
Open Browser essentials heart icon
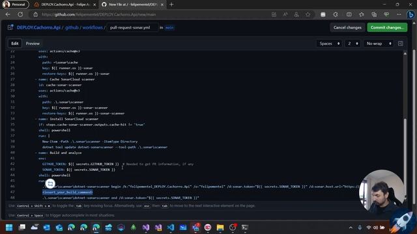(x=386, y=14)
